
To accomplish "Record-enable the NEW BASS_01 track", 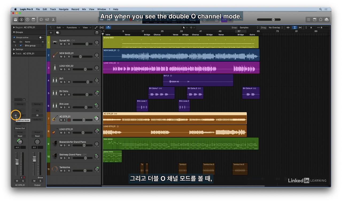I will [69, 57].
